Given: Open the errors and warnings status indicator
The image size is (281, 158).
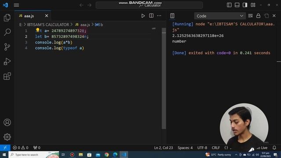Looking at the screenshot, I should pos(21,148).
